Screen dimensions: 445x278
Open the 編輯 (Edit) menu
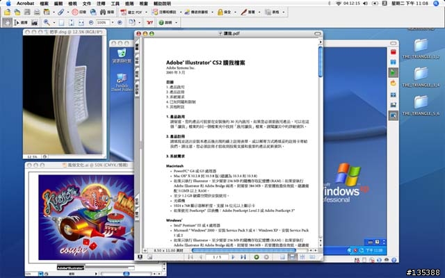point(58,3)
